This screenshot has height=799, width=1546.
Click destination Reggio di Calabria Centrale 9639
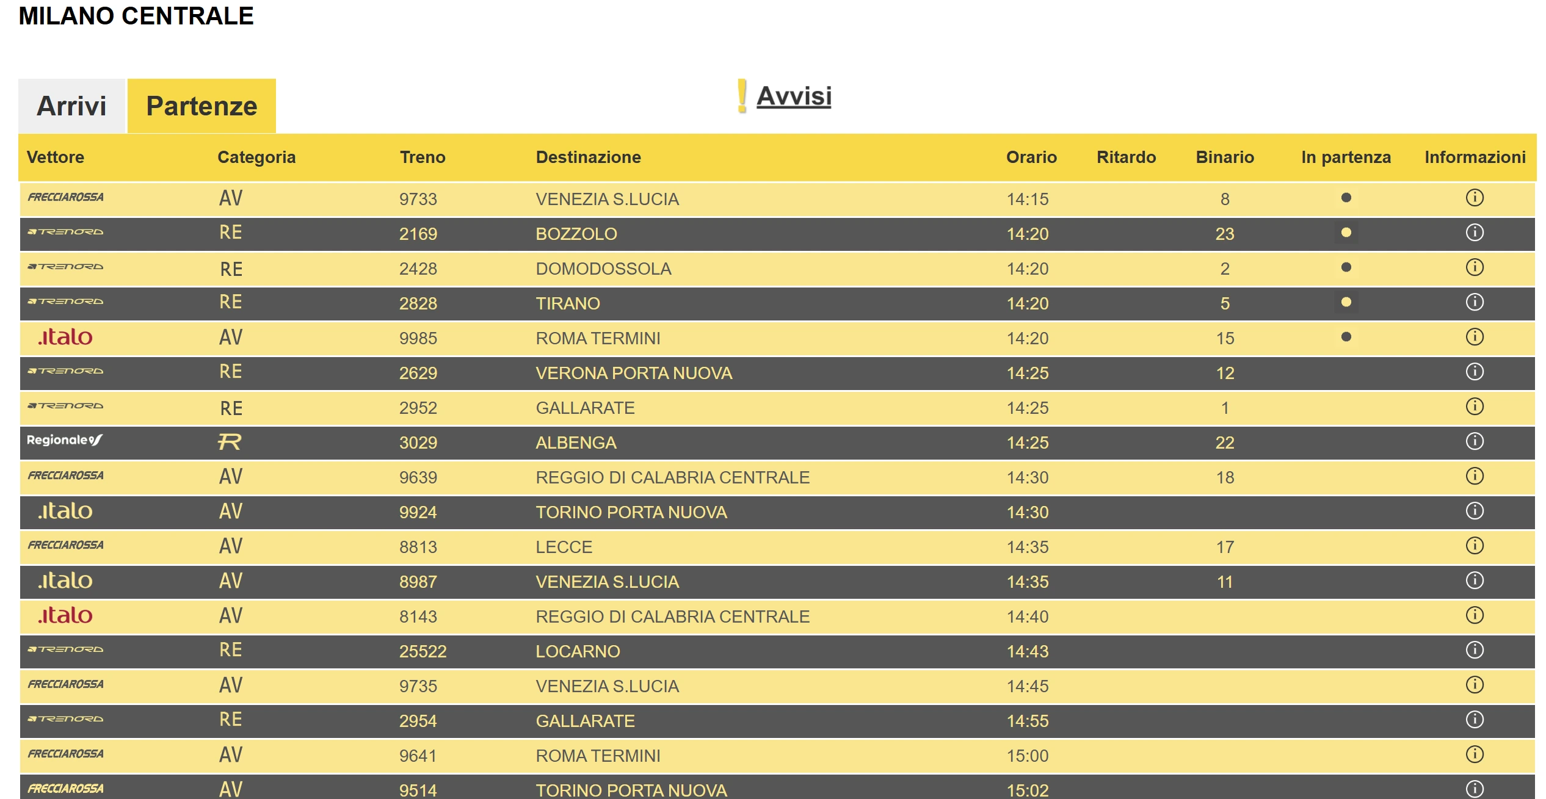(x=672, y=477)
